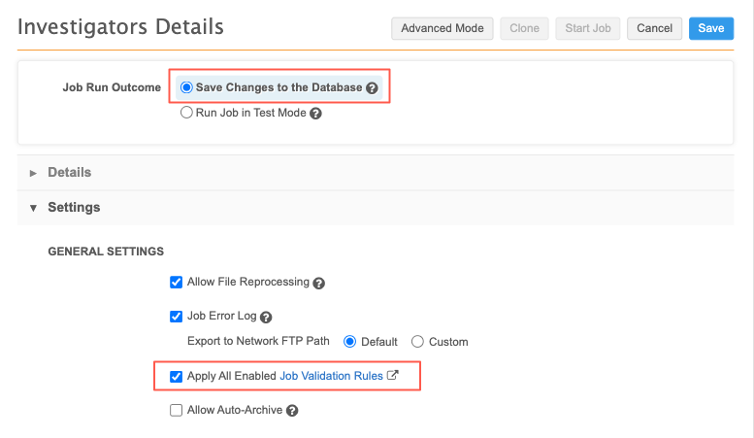Click help icon next to Run Job in Test Mode
This screenshot has height=438, width=754.
pos(315,114)
